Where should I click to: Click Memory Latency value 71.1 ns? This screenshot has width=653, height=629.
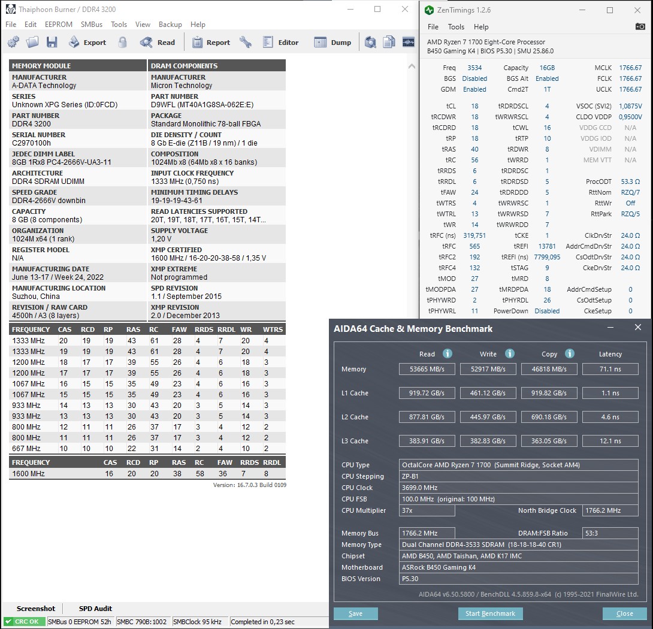pyautogui.click(x=610, y=369)
